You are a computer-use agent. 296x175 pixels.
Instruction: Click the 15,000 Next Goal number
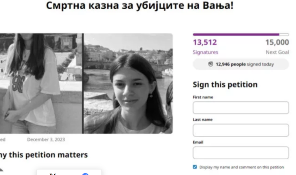coord(277,42)
